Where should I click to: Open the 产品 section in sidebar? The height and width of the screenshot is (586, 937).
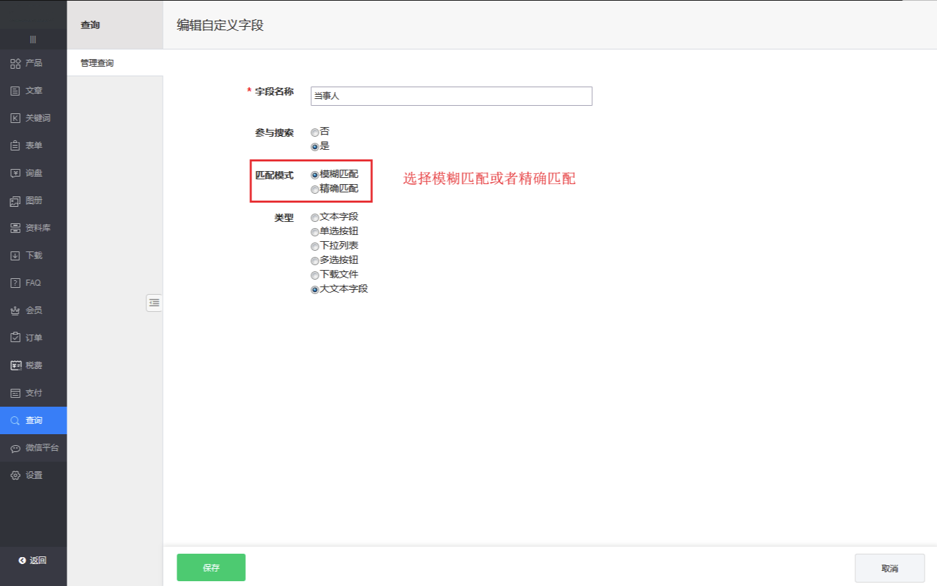33,63
